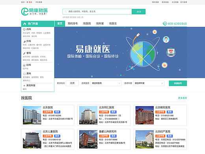The height and width of the screenshot is (154, 205).
Task: Click the 三级甲等 badge on 北京医院
Action: tap(48, 112)
